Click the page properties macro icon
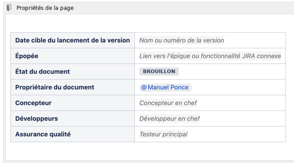294x165 pixels. (x=9, y=8)
